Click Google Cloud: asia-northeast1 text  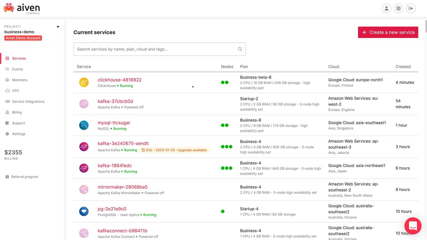click(x=357, y=166)
